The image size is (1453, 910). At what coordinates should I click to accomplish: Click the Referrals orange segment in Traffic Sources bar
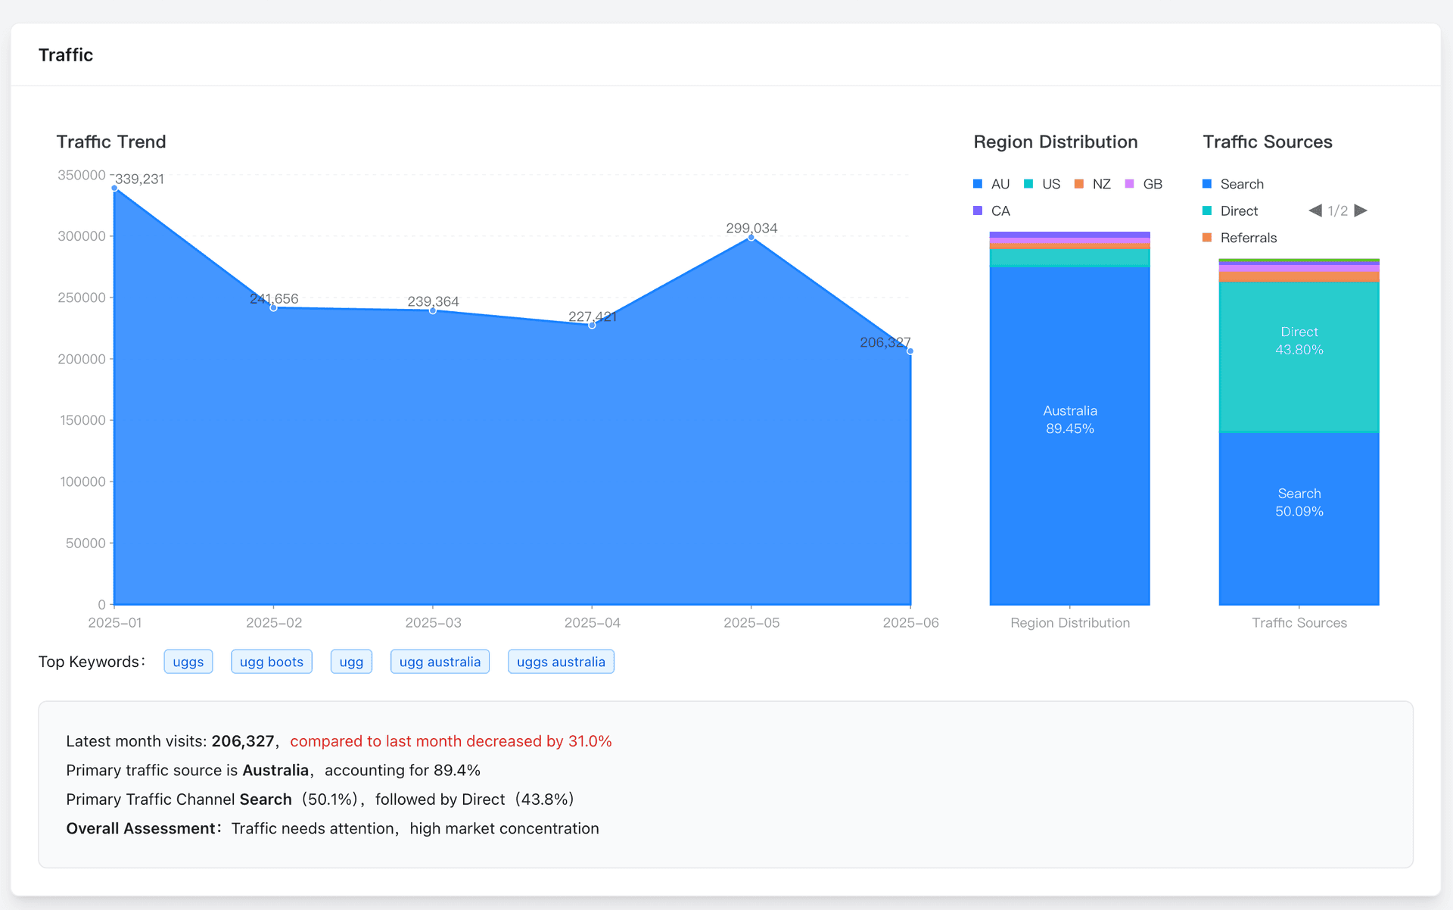1299,277
